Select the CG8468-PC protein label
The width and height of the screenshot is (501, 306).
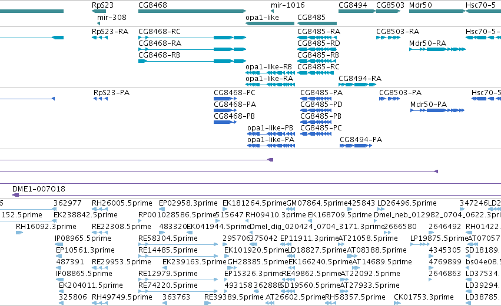pos(234,93)
